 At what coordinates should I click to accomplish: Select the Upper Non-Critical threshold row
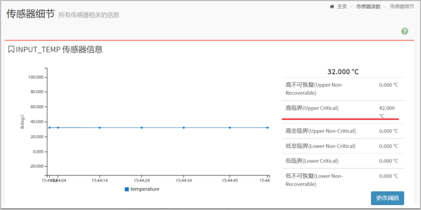point(343,131)
